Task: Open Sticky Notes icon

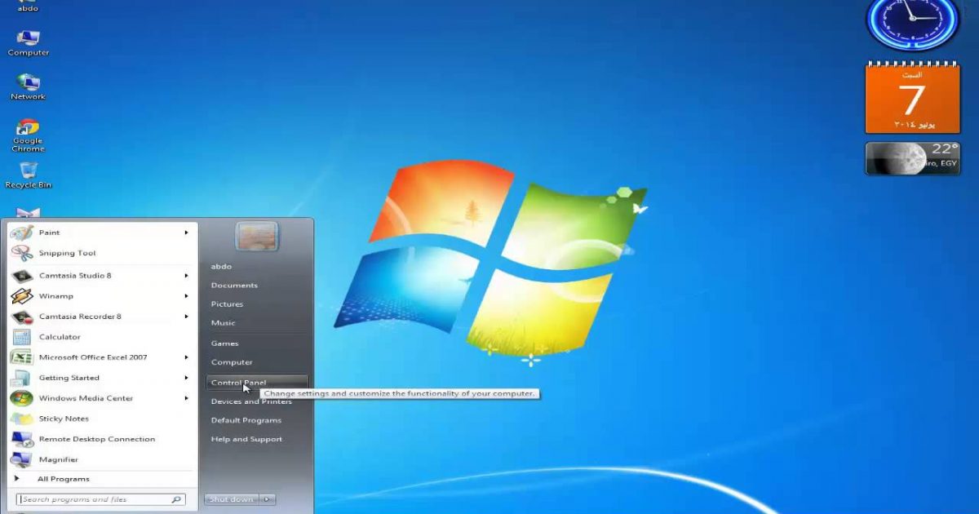Action: point(22,419)
